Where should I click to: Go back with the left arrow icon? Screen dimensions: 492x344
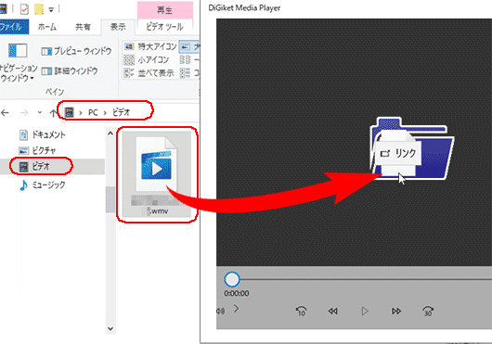[x=5, y=112]
